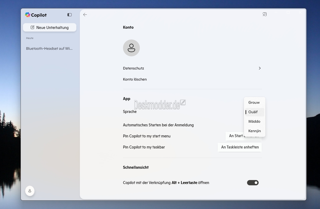This screenshot has height=209, width=320.
Task: Click Konto löschen
Action: [135, 79]
